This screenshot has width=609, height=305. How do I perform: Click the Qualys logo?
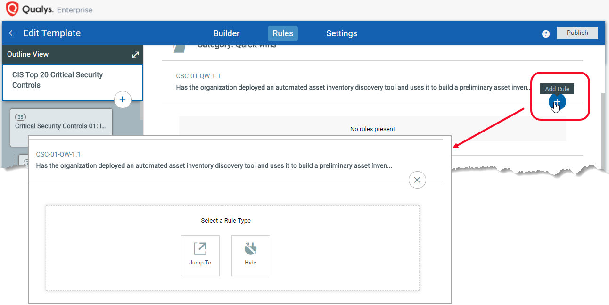coord(12,9)
